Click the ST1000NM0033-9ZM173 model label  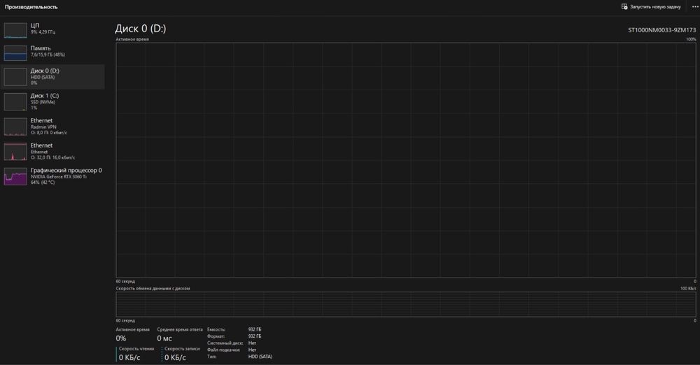coord(661,30)
